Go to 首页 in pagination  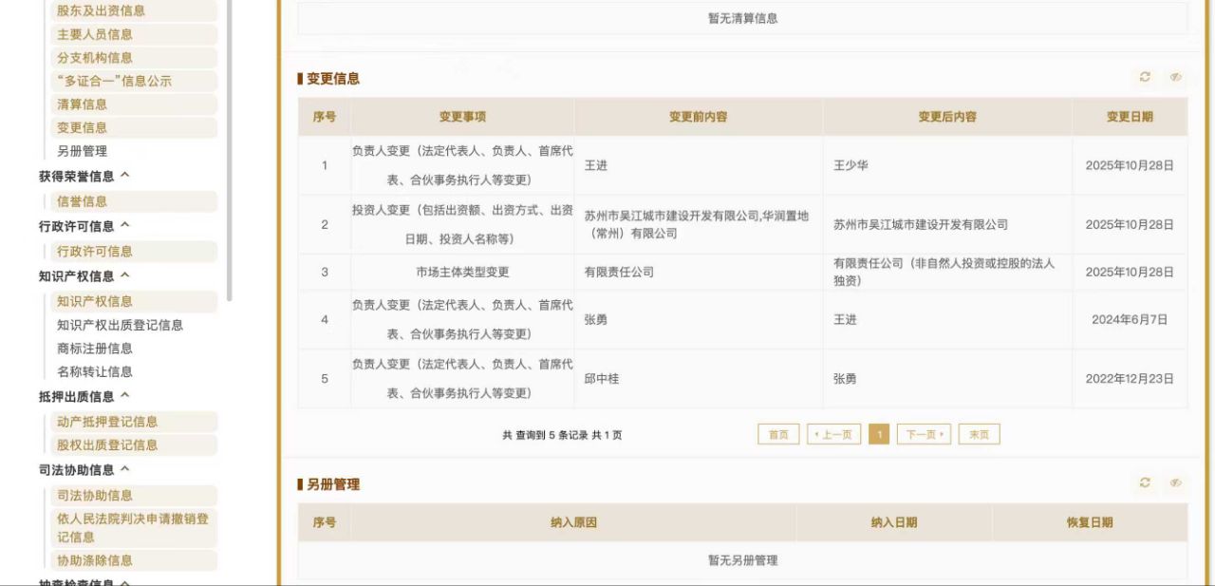click(x=778, y=435)
